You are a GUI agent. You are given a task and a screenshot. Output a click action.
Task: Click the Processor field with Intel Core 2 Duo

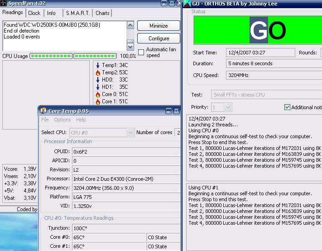click(126, 179)
